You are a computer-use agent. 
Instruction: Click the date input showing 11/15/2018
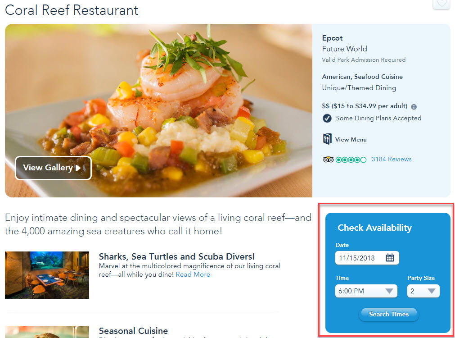pos(367,258)
